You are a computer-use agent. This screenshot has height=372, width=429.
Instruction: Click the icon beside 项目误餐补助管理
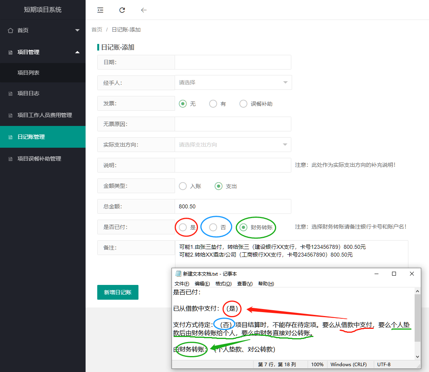click(11, 159)
